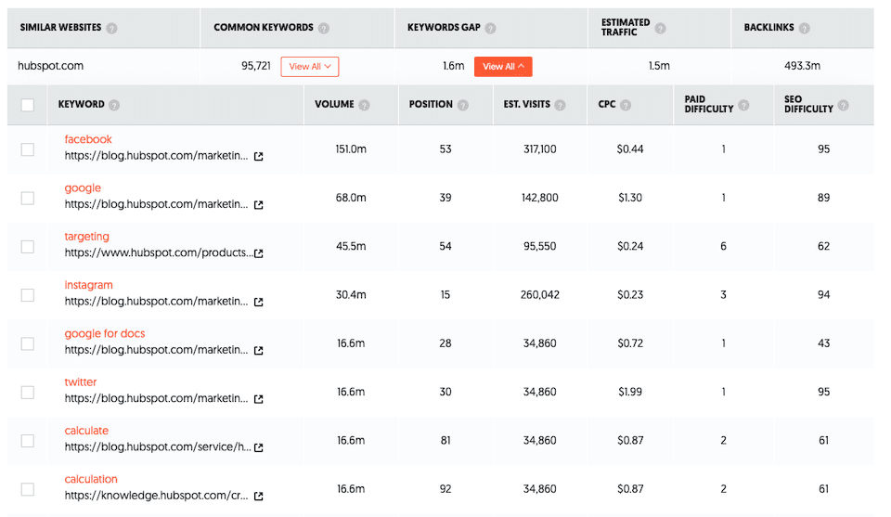Toggle the select-all checkbox in header
The height and width of the screenshot is (517, 891).
(x=28, y=105)
